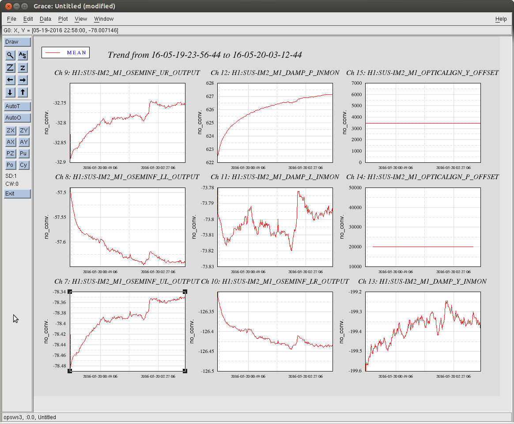The height and width of the screenshot is (424, 514).
Task: Open the Help menu
Action: 501,19
